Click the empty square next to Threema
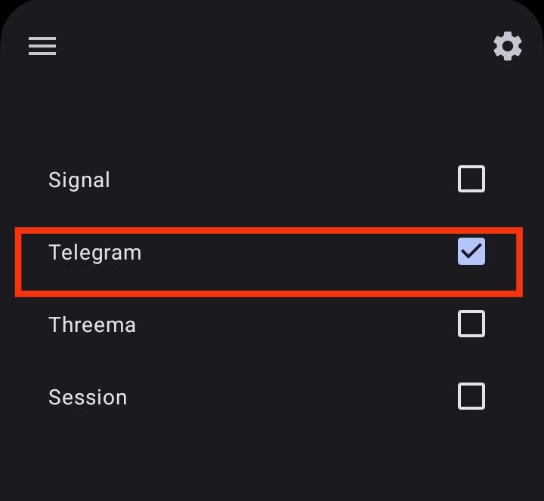Image resolution: width=544 pixels, height=501 pixels. coord(471,324)
